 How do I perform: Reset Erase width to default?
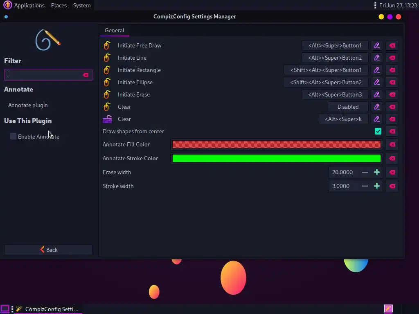392,172
